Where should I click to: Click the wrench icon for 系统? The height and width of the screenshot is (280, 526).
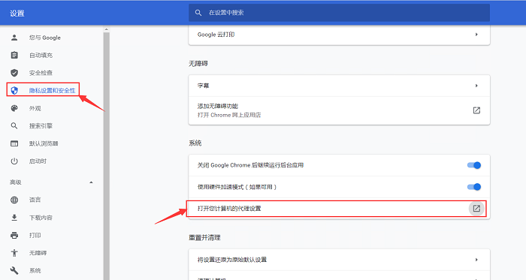click(x=14, y=270)
